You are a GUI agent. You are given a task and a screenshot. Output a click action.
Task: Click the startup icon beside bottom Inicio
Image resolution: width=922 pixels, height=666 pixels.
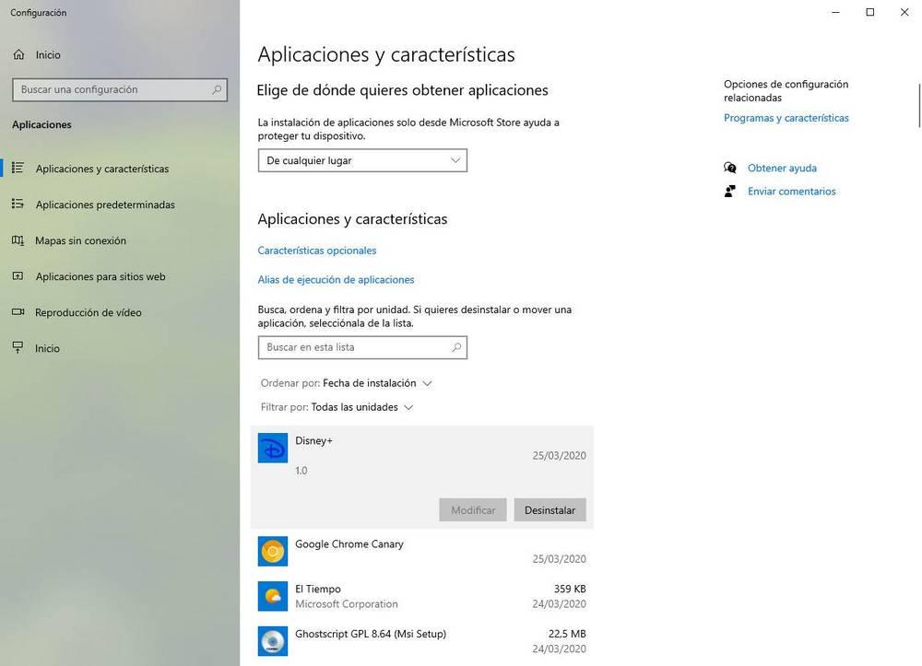tap(18, 347)
